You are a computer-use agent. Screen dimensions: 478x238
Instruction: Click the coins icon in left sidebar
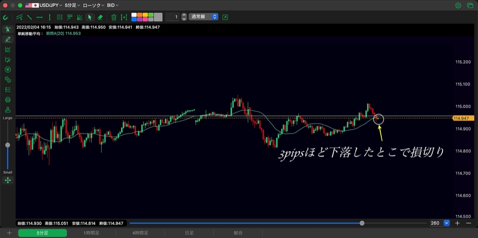[8, 80]
